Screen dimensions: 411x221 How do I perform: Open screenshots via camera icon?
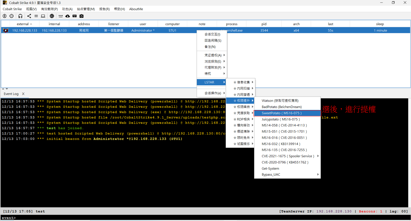(82, 16)
